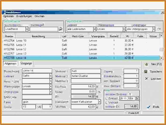The width and height of the screenshot is (166, 125).
Task: Switch to the Allgemein tab
Action: (x=10, y=64)
